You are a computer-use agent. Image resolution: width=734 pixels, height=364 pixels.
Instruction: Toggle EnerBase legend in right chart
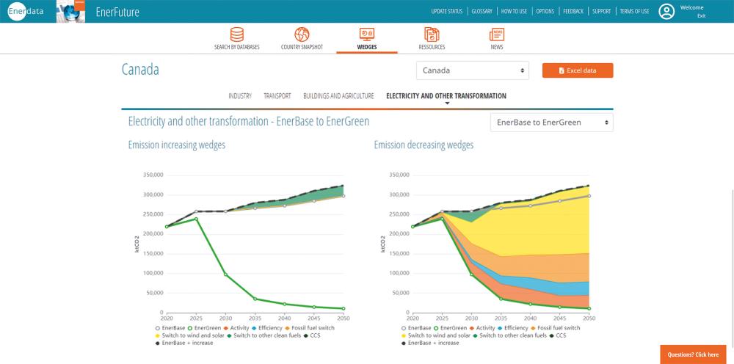click(417, 328)
